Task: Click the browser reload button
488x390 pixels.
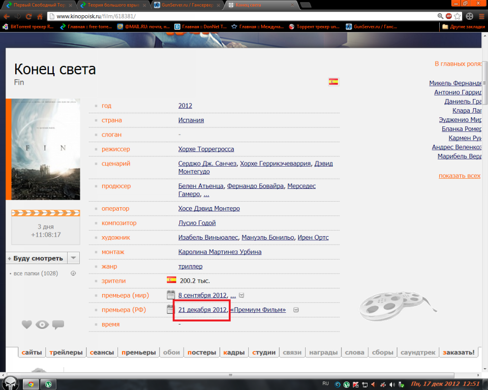Action: pos(28,16)
